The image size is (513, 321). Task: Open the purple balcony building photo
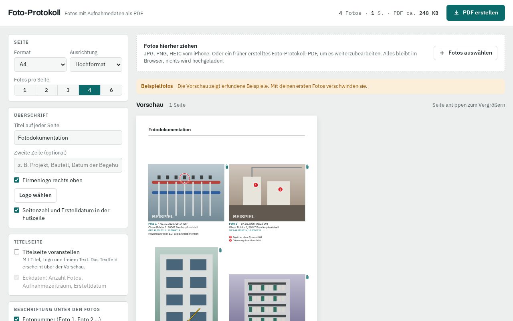267,297
